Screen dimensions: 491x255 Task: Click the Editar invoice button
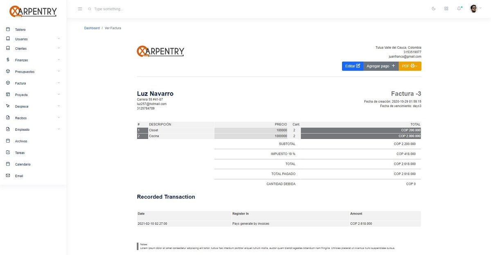coord(352,66)
